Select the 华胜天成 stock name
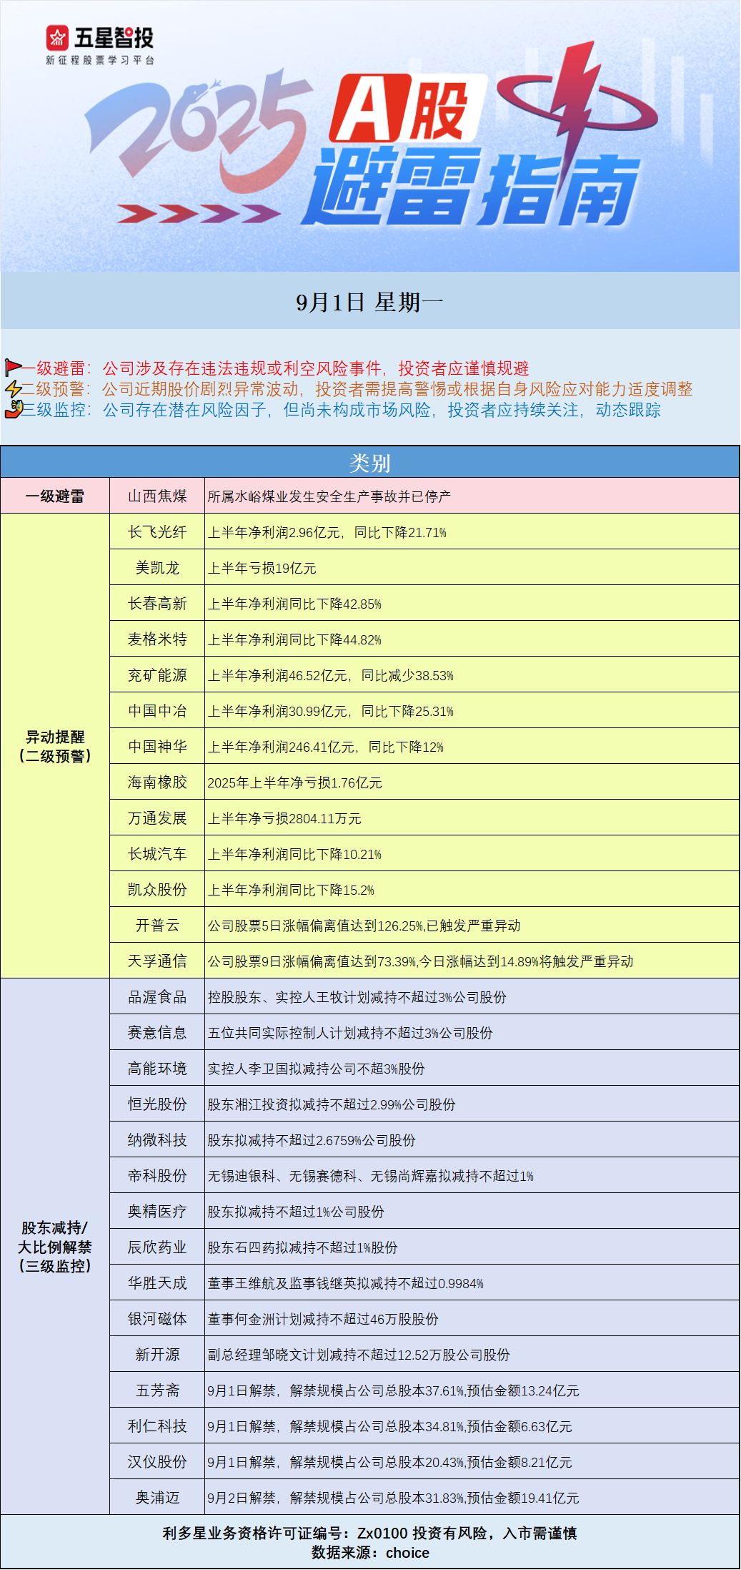 click(157, 1282)
